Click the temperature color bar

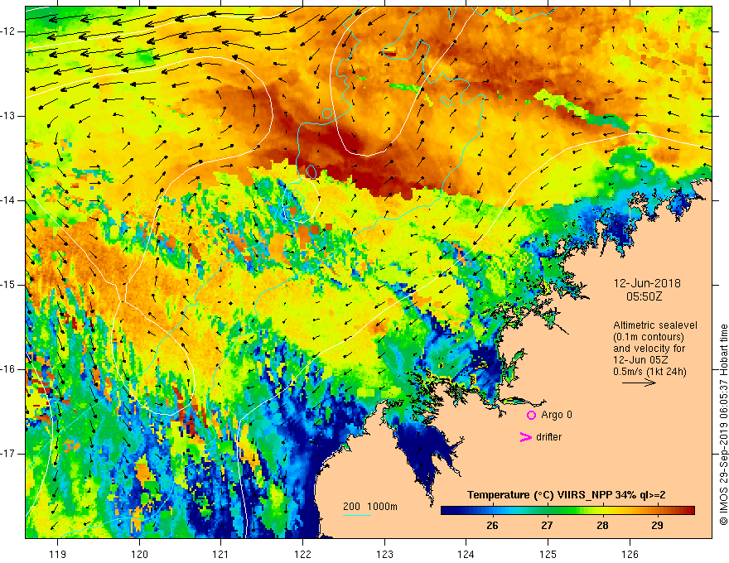[567, 511]
